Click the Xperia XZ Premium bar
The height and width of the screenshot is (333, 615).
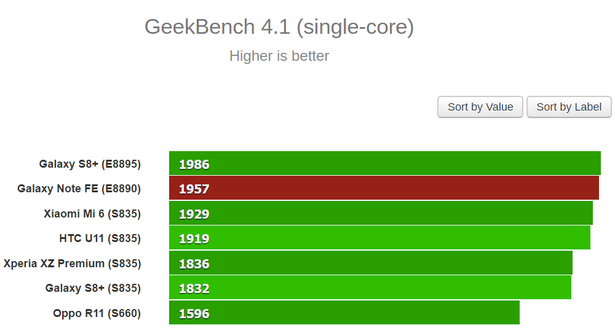[x=370, y=263]
